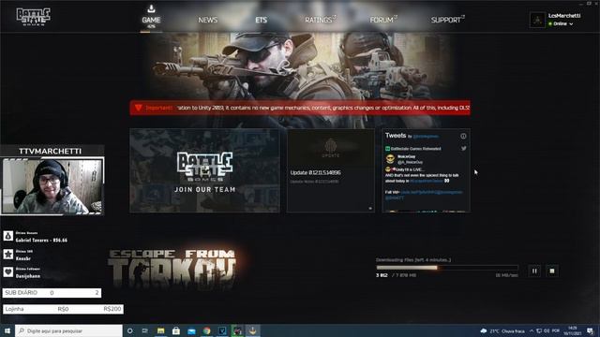Open the Join Our Team banner
The image size is (600, 337).
coord(204,170)
